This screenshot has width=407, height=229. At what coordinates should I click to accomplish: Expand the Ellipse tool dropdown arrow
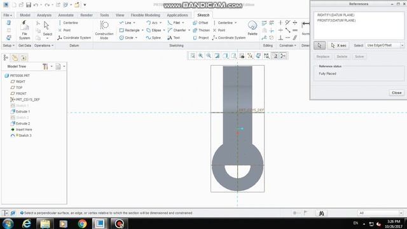pyautogui.click(x=164, y=31)
